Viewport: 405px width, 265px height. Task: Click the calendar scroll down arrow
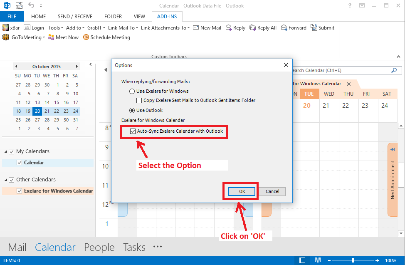click(401, 233)
